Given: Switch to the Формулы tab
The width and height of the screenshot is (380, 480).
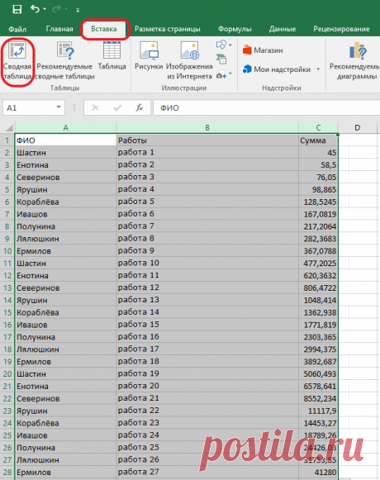Looking at the screenshot, I should coord(235,29).
